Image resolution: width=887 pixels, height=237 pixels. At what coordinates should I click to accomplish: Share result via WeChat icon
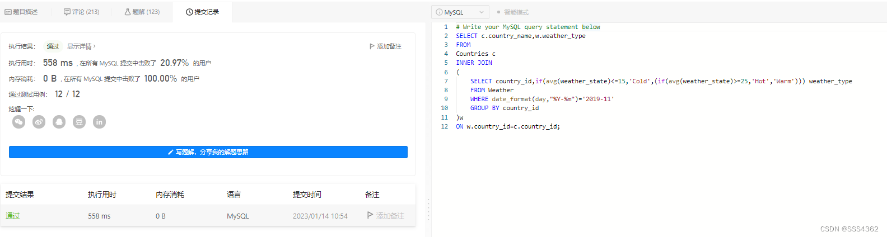point(19,122)
